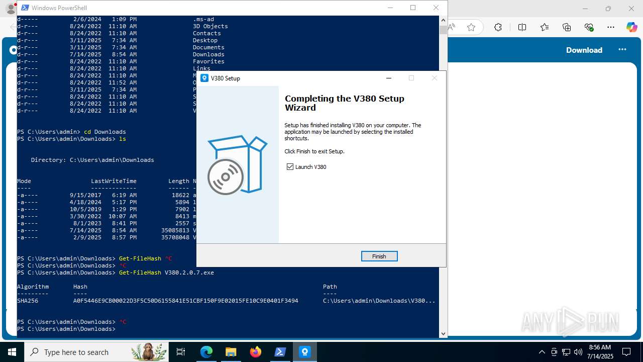Open Edge Collections icon

(567, 27)
